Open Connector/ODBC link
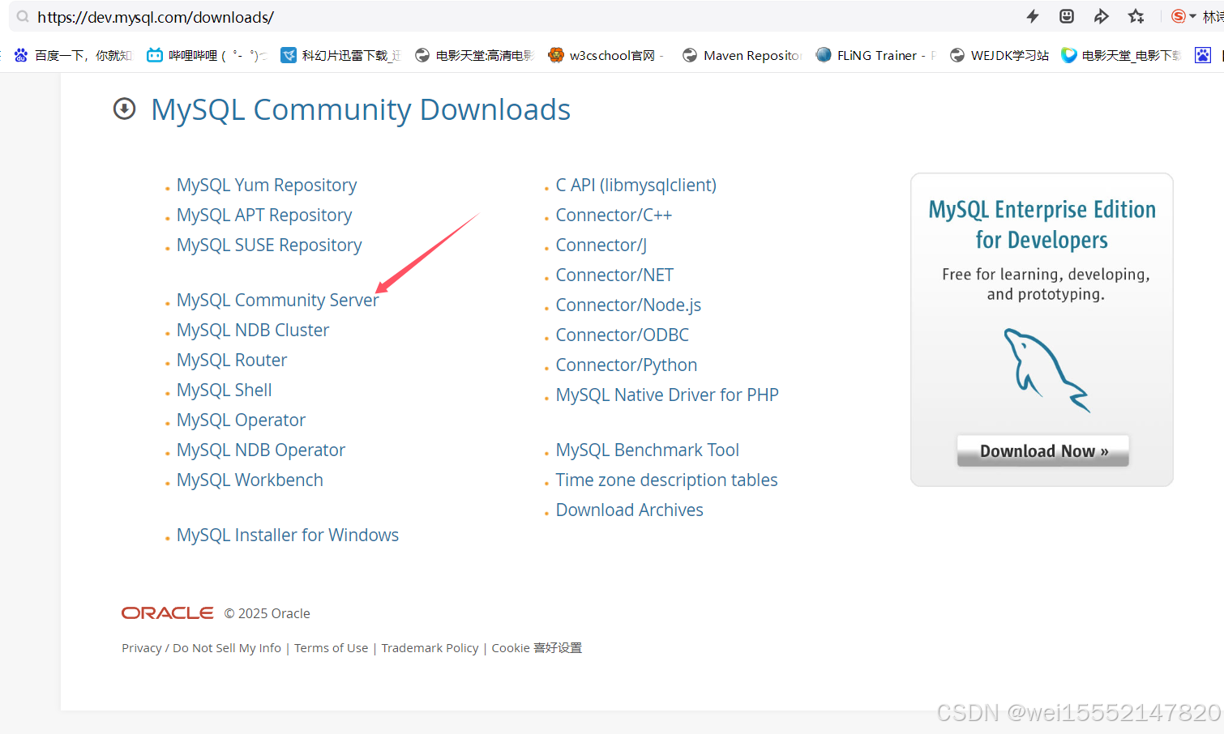Screen dimensions: 1224x734 click(x=623, y=335)
